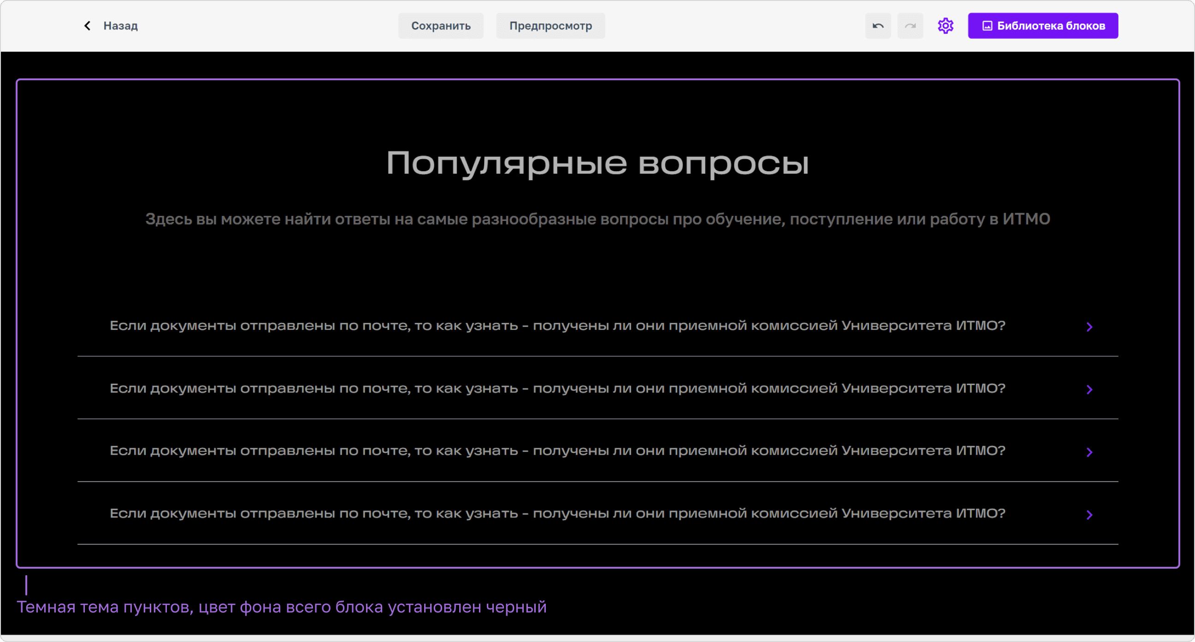Click the second Если документы отправлены question text

[x=557, y=388]
